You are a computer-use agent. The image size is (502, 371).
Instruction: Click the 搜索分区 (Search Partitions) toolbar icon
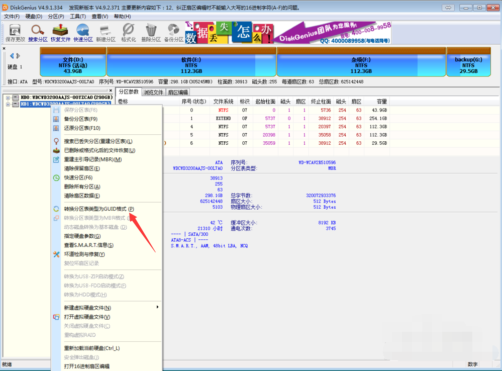click(x=38, y=33)
